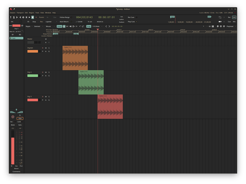The height and width of the screenshot is (184, 246).
Task: Click the Comments button in mixer strip
Action: [x=16, y=171]
